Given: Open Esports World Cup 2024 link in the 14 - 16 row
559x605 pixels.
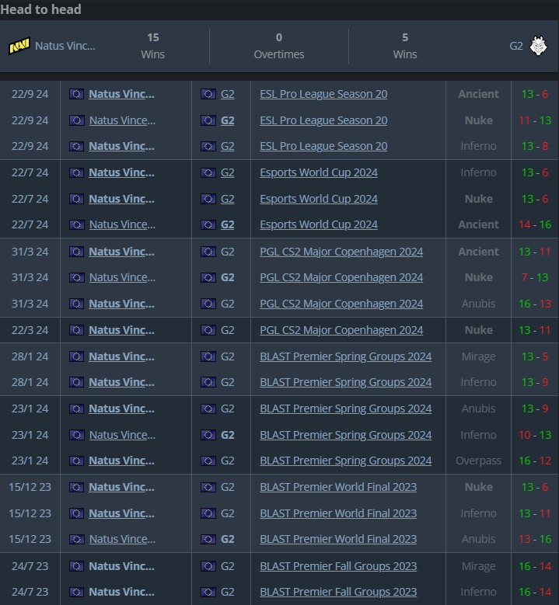Looking at the screenshot, I should click(x=319, y=225).
